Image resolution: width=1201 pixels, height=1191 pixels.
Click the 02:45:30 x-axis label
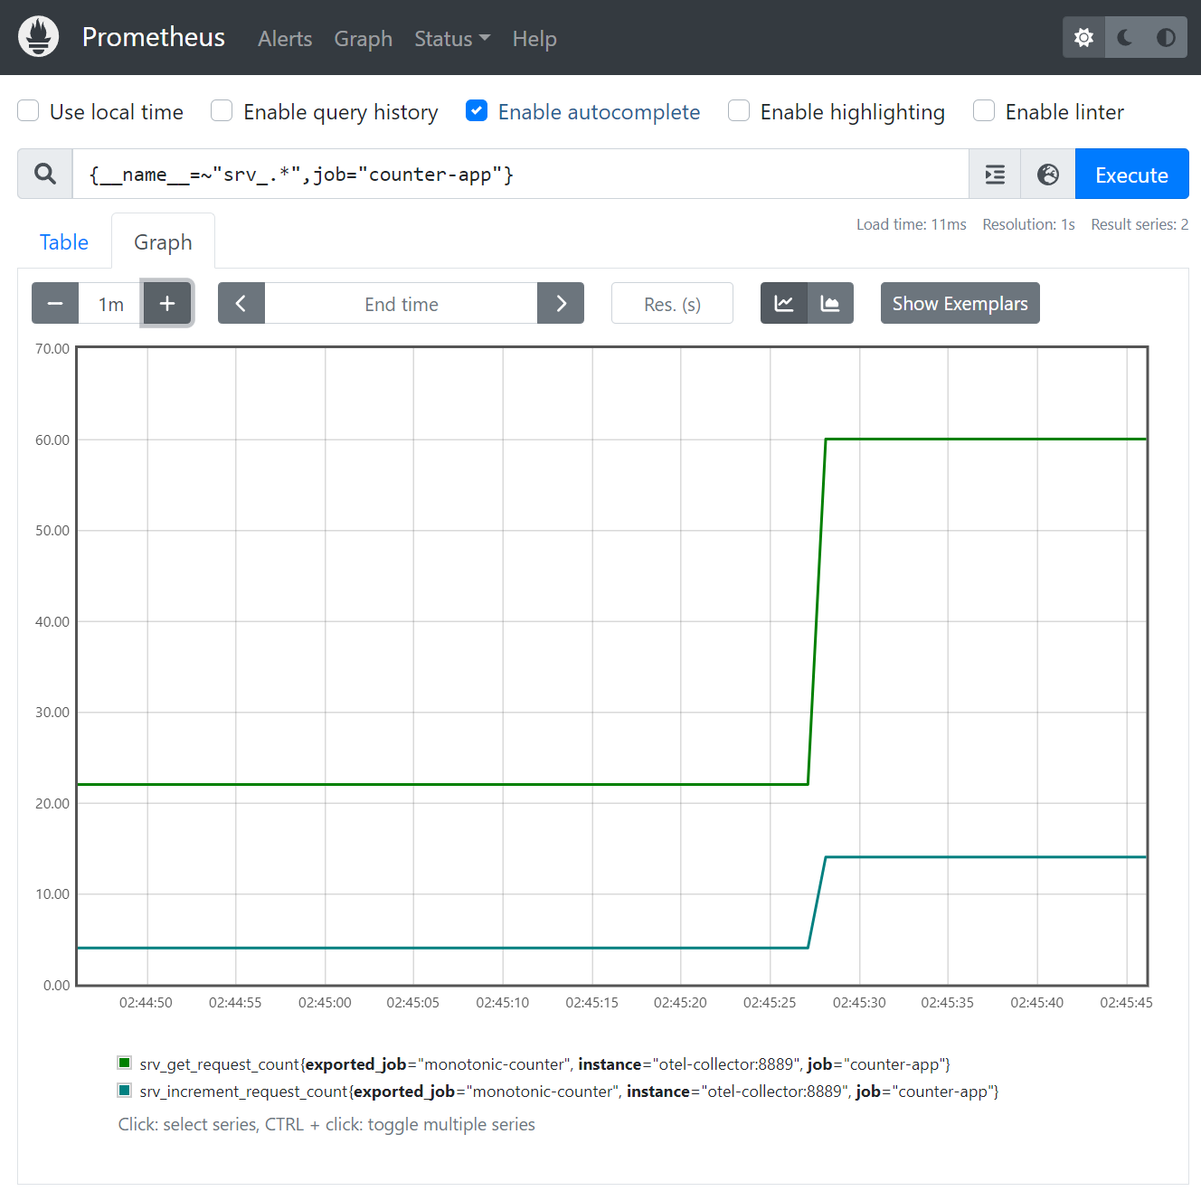pyautogui.click(x=859, y=1002)
